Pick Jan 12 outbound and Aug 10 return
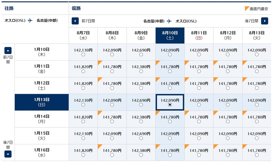Screen dimensions: 272x163 click(x=170, y=88)
